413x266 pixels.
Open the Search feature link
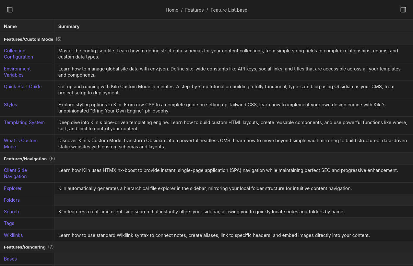(11, 212)
